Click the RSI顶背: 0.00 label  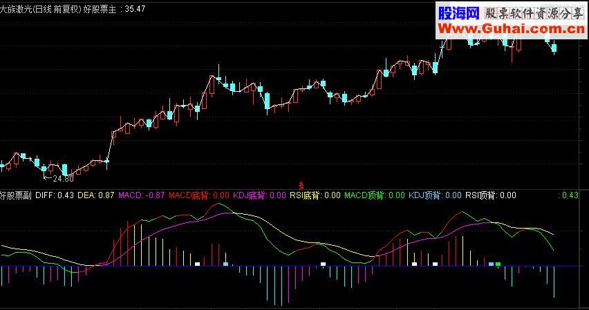491,195
